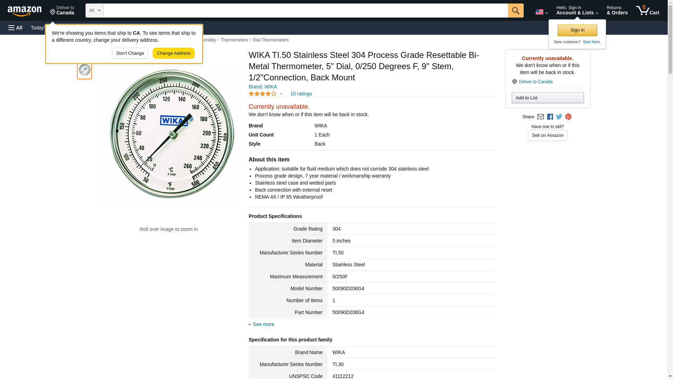Click the search magnifier button

(515, 11)
